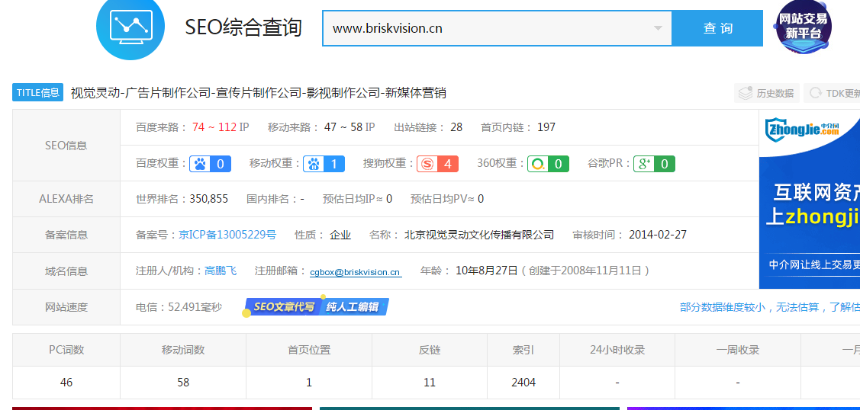Click the 移动词数 column header
Viewport: 860px width, 410px height.
183,350
